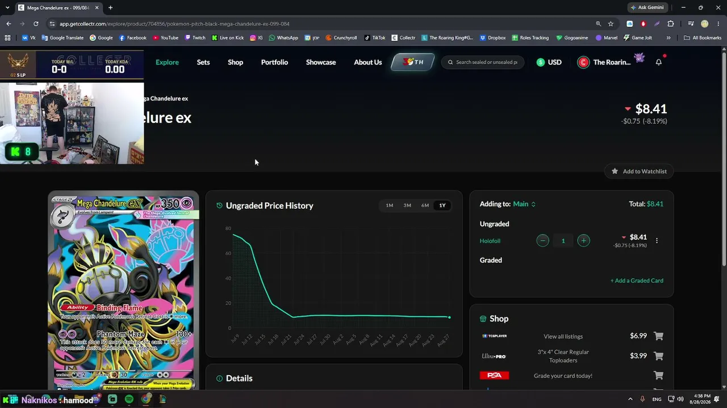Click View all listings link
This screenshot has width=727, height=408.
coord(563,337)
